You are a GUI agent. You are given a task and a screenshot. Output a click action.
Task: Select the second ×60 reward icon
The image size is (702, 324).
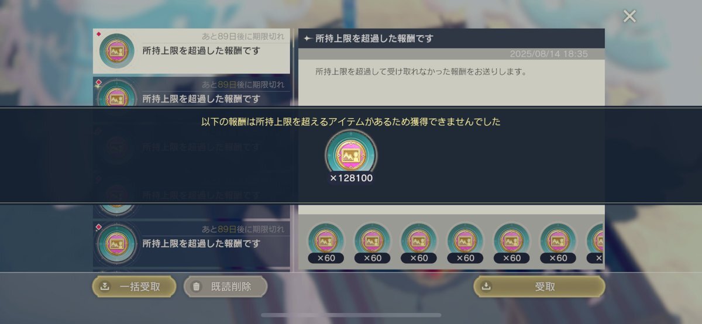click(373, 241)
